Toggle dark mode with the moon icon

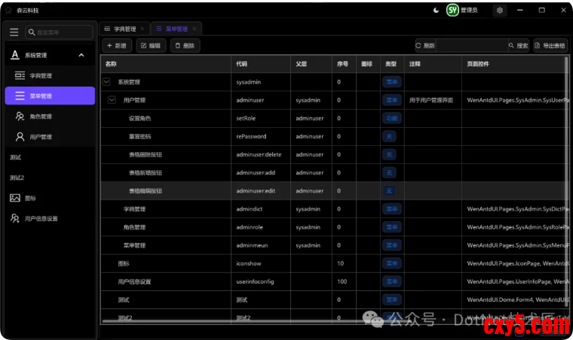[437, 11]
